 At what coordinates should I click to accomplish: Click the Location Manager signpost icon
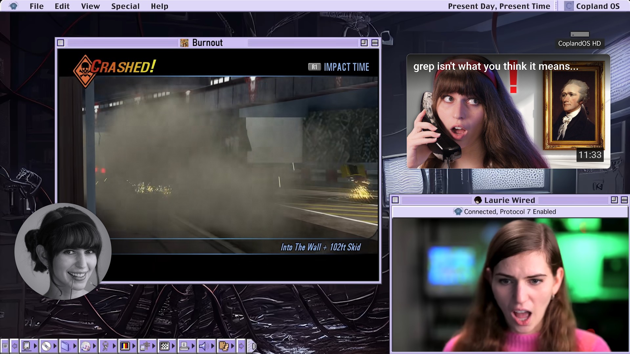[145, 346]
